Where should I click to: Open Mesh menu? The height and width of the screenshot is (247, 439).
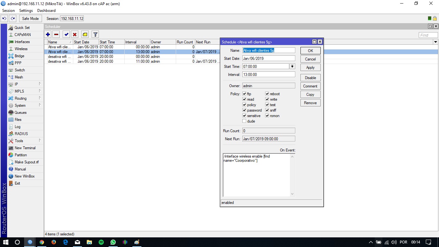[25, 77]
